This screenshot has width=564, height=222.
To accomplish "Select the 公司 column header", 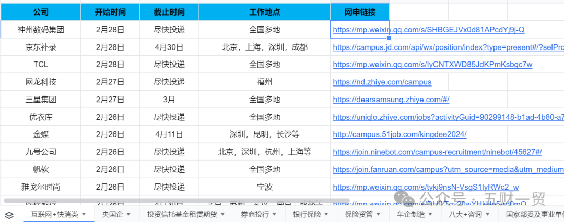I will pyautogui.click(x=41, y=12).
